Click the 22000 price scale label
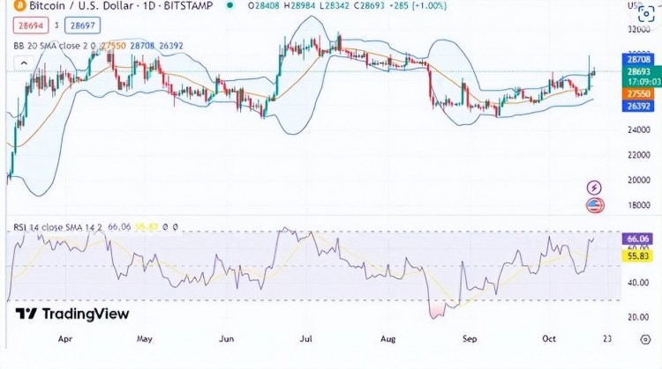Viewport: 662px width, 369px height. pos(638,155)
